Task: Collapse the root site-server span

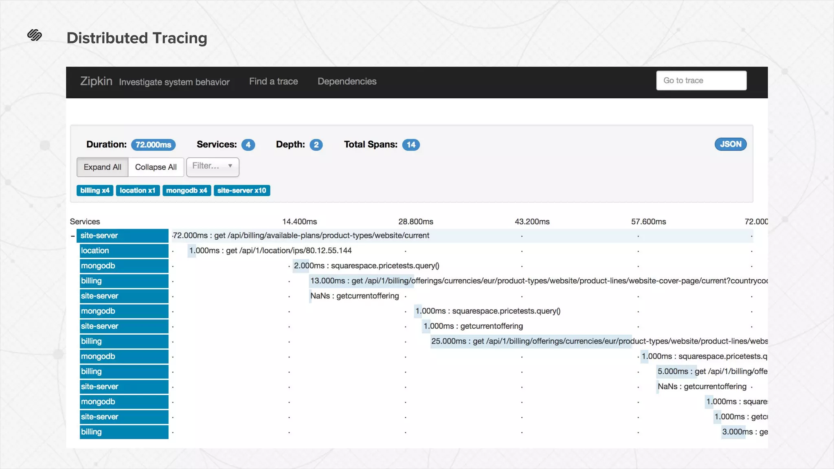Action: [73, 236]
